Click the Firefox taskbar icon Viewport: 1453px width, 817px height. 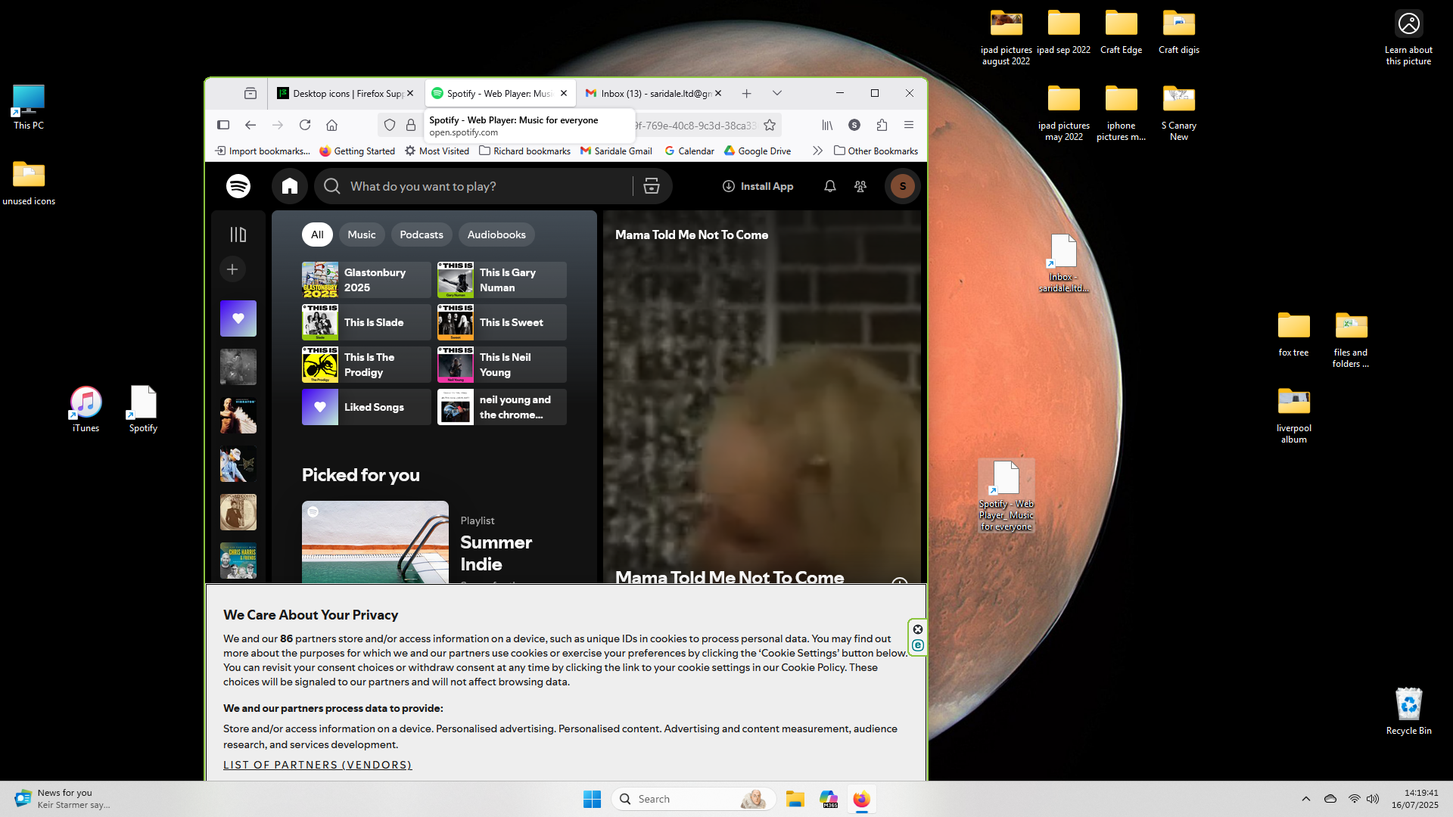(861, 799)
